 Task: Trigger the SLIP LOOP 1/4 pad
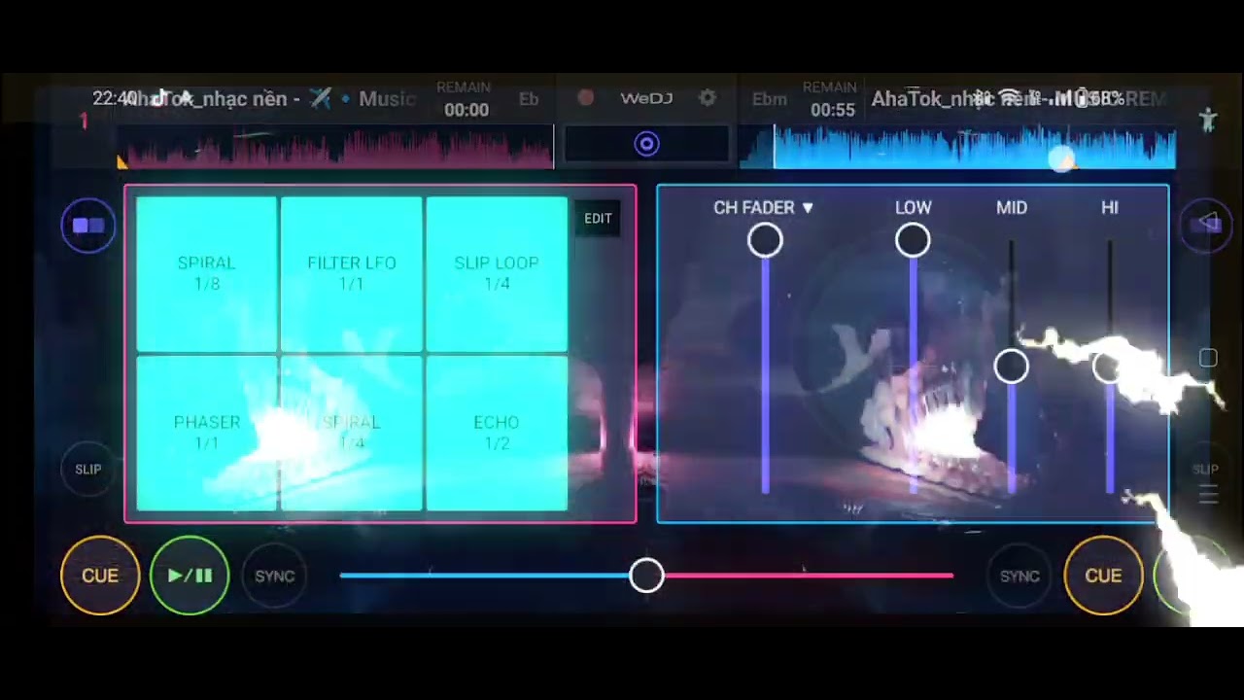[x=497, y=273]
